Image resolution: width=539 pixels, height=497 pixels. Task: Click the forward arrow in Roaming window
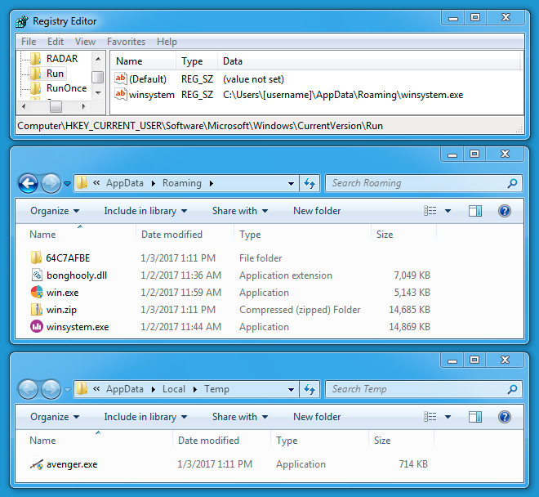click(51, 183)
